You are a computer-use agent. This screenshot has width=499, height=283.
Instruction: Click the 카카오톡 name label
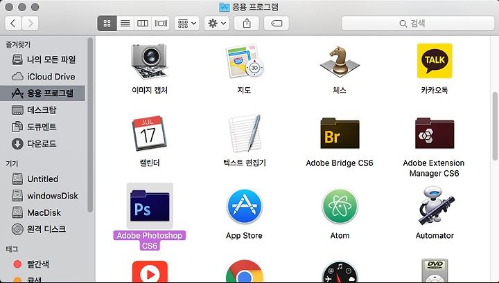pyautogui.click(x=435, y=91)
